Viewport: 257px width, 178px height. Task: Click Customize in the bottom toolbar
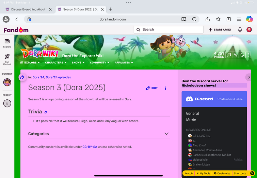click(222, 173)
